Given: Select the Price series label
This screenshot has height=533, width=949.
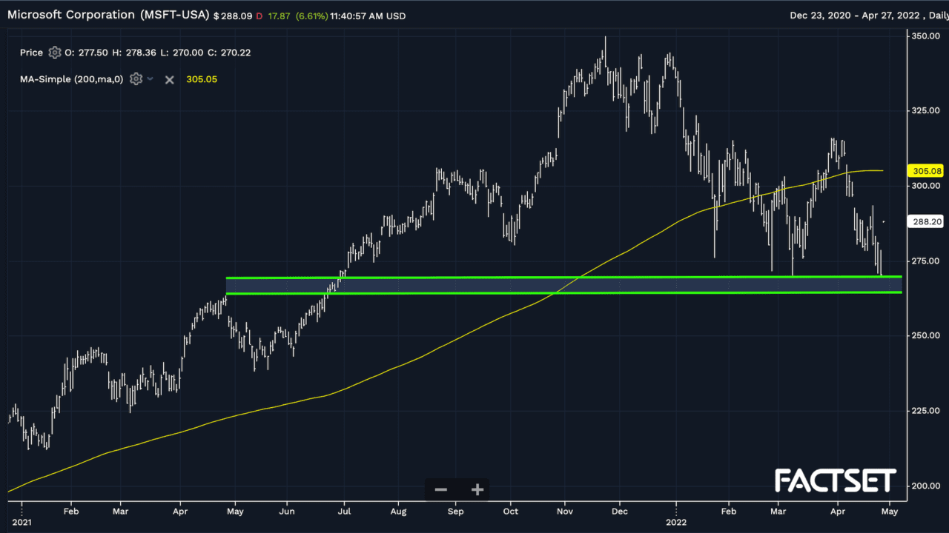Looking at the screenshot, I should [31, 53].
